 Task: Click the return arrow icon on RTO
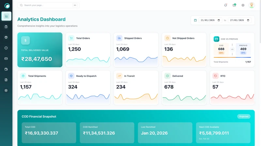[x=215, y=76]
